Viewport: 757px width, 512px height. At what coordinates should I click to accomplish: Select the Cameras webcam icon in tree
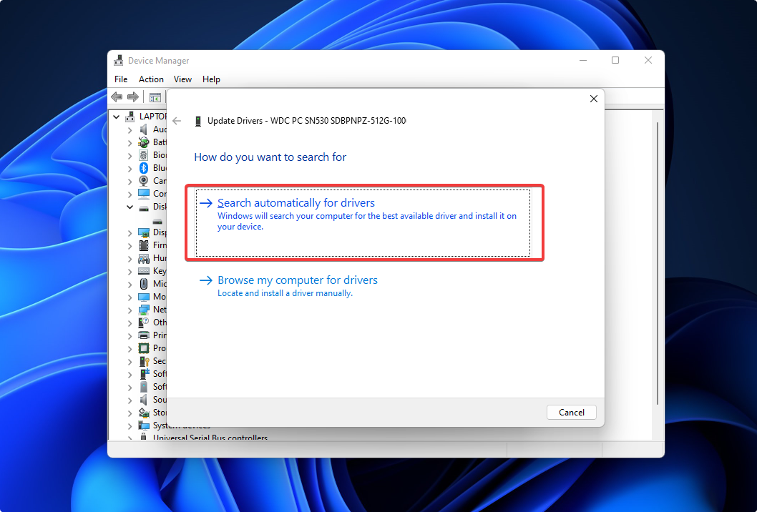(143, 180)
